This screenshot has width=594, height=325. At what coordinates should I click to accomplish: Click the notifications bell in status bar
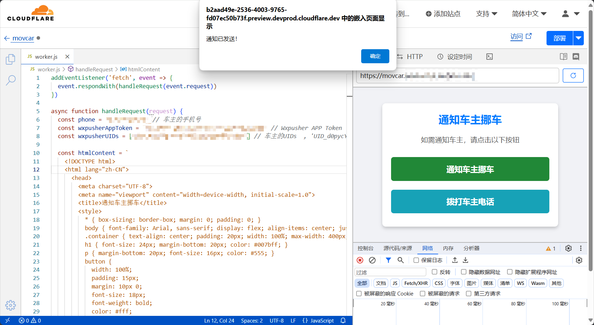[343, 320]
